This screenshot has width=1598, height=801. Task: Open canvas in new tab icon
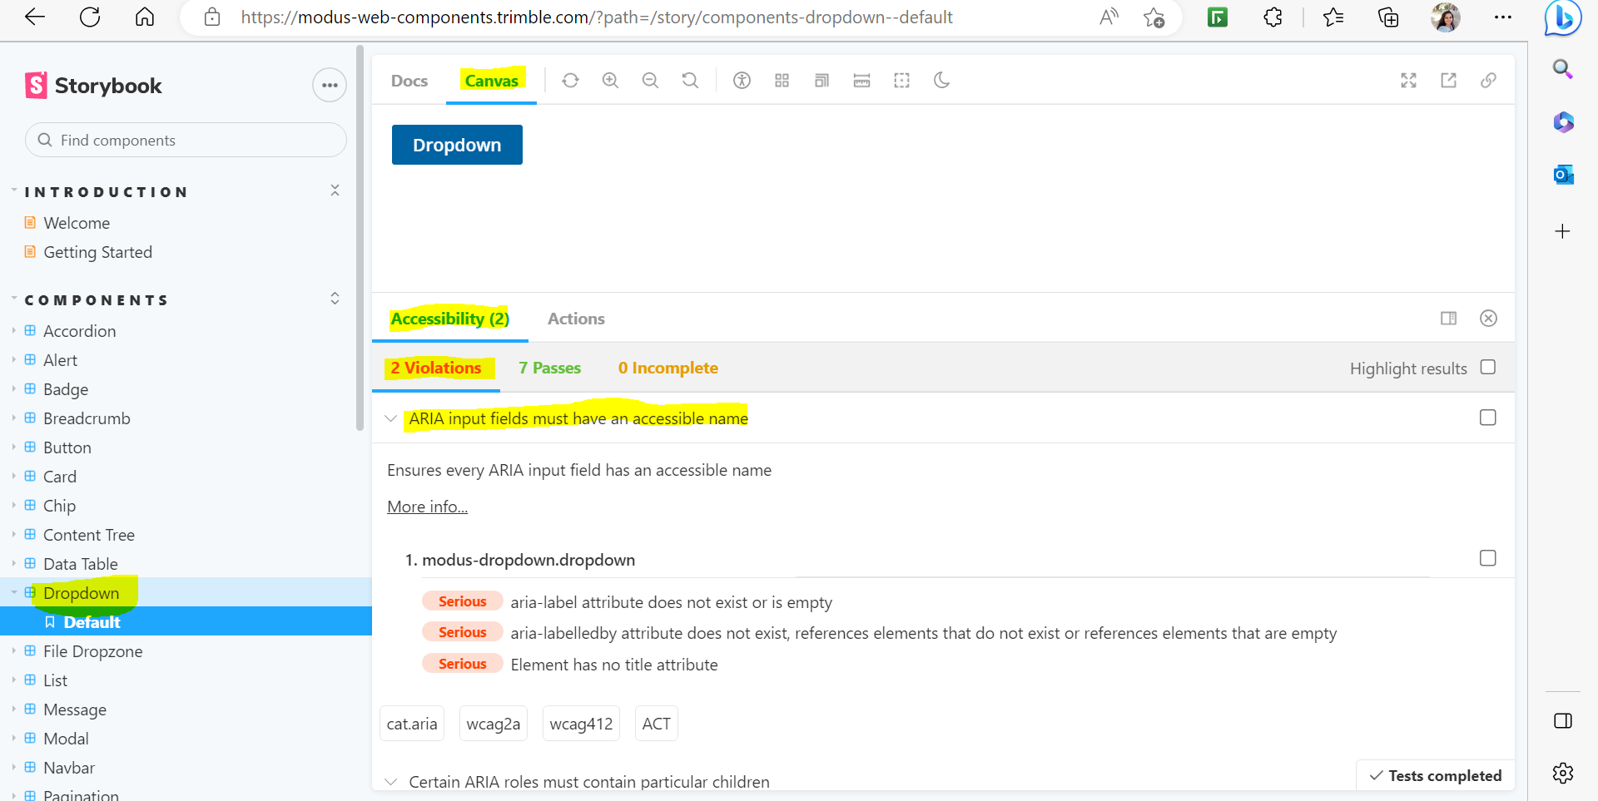[x=1449, y=80]
